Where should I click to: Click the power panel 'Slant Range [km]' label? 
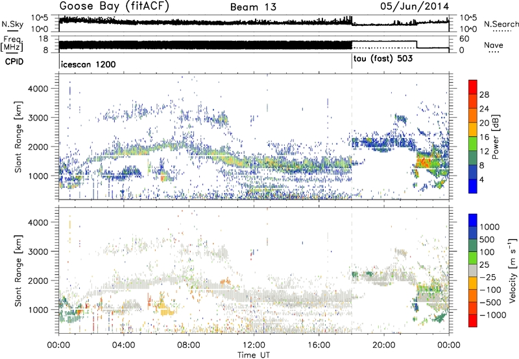18,137
